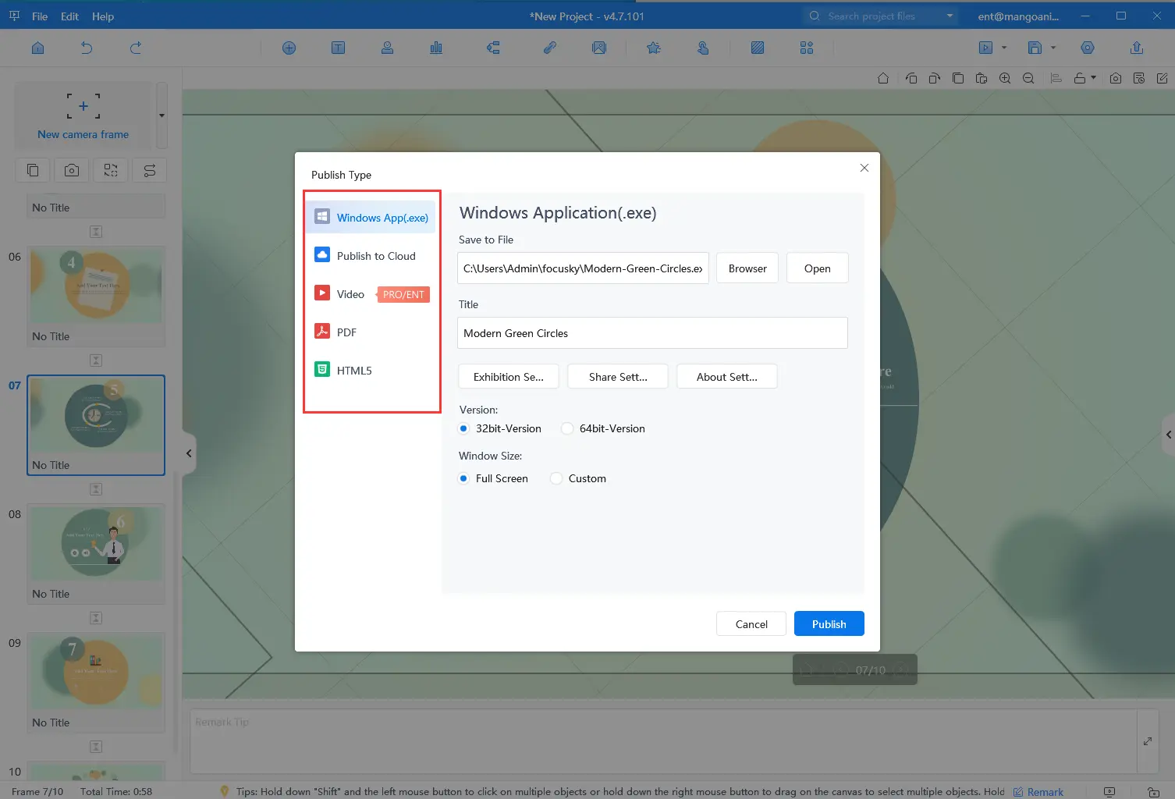Click the Windows App(.exe) publish type
1175x799 pixels.
(371, 218)
